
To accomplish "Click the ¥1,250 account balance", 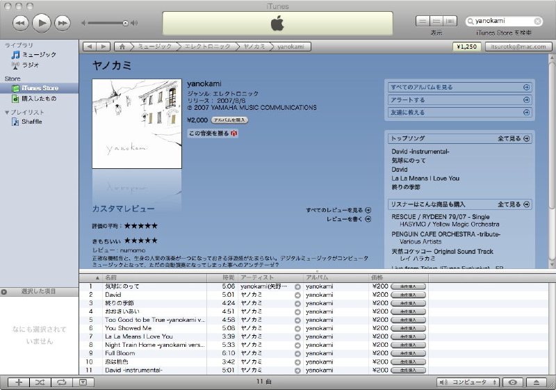I will click(x=466, y=47).
